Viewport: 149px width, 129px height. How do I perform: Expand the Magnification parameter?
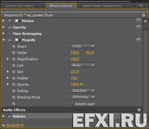point(8,59)
